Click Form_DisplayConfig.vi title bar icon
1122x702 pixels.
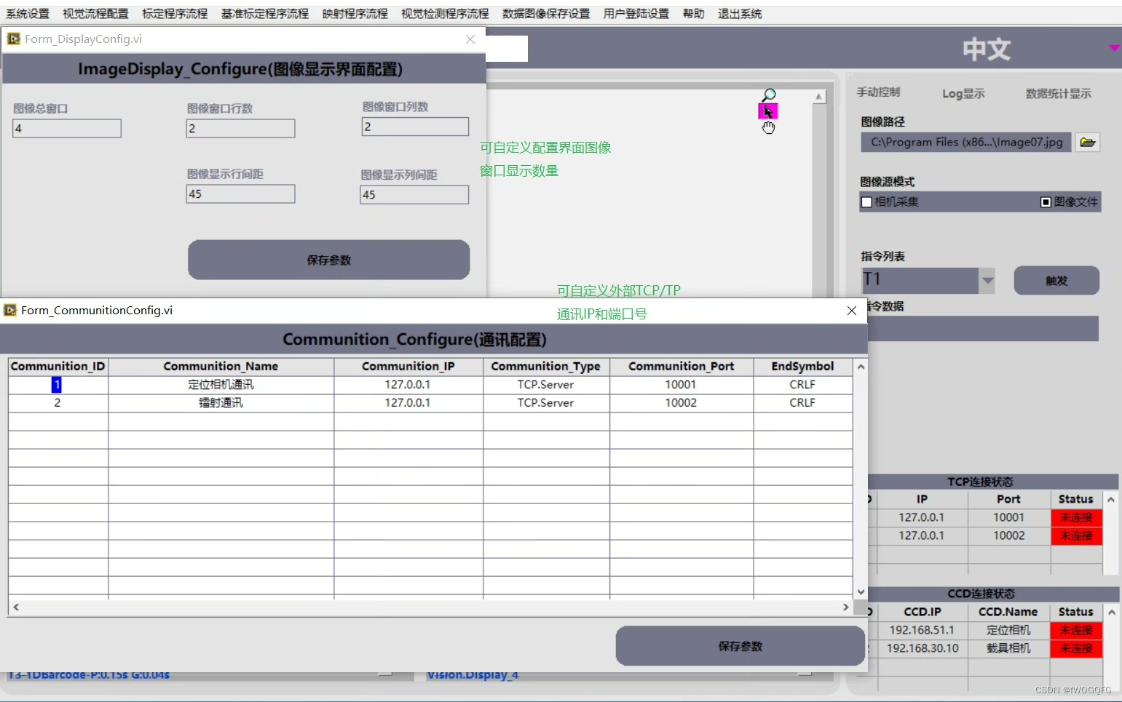point(14,39)
